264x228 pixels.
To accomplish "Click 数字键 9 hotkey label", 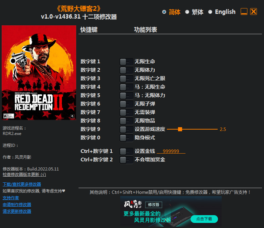I will [90, 129].
